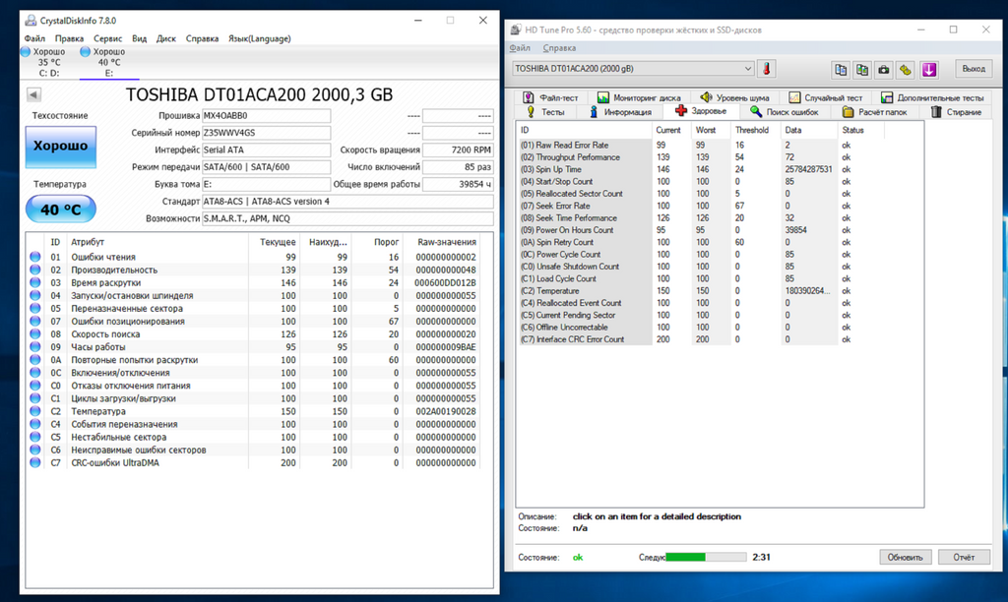Select the (C2) Temperature row in HD Tune

pyautogui.click(x=701, y=291)
